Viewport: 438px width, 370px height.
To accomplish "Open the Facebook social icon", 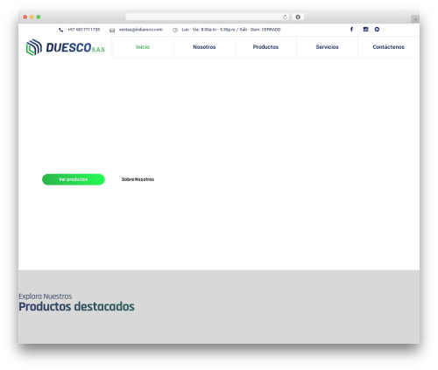I will 351,29.
